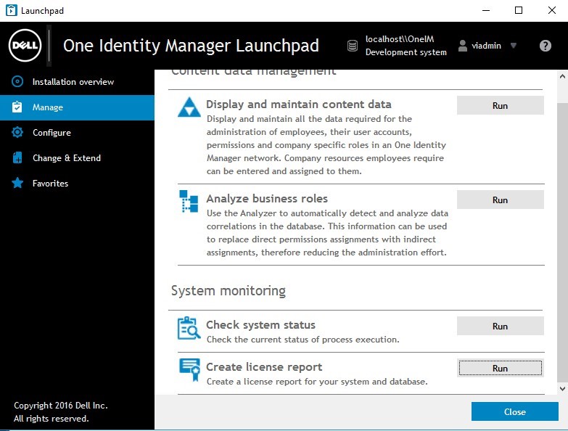Click the Installation overview target icon
The width and height of the screenshot is (568, 431).
pyautogui.click(x=17, y=81)
